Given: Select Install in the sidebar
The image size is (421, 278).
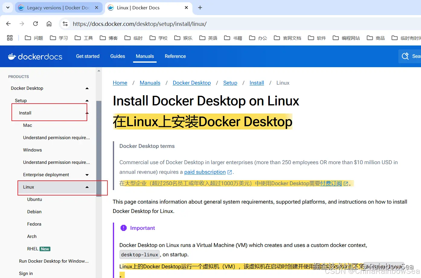Looking at the screenshot, I should (25, 113).
